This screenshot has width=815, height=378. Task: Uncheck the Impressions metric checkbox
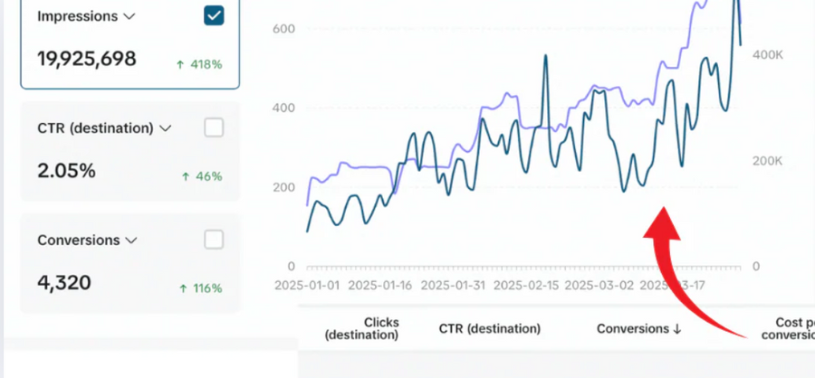(214, 16)
